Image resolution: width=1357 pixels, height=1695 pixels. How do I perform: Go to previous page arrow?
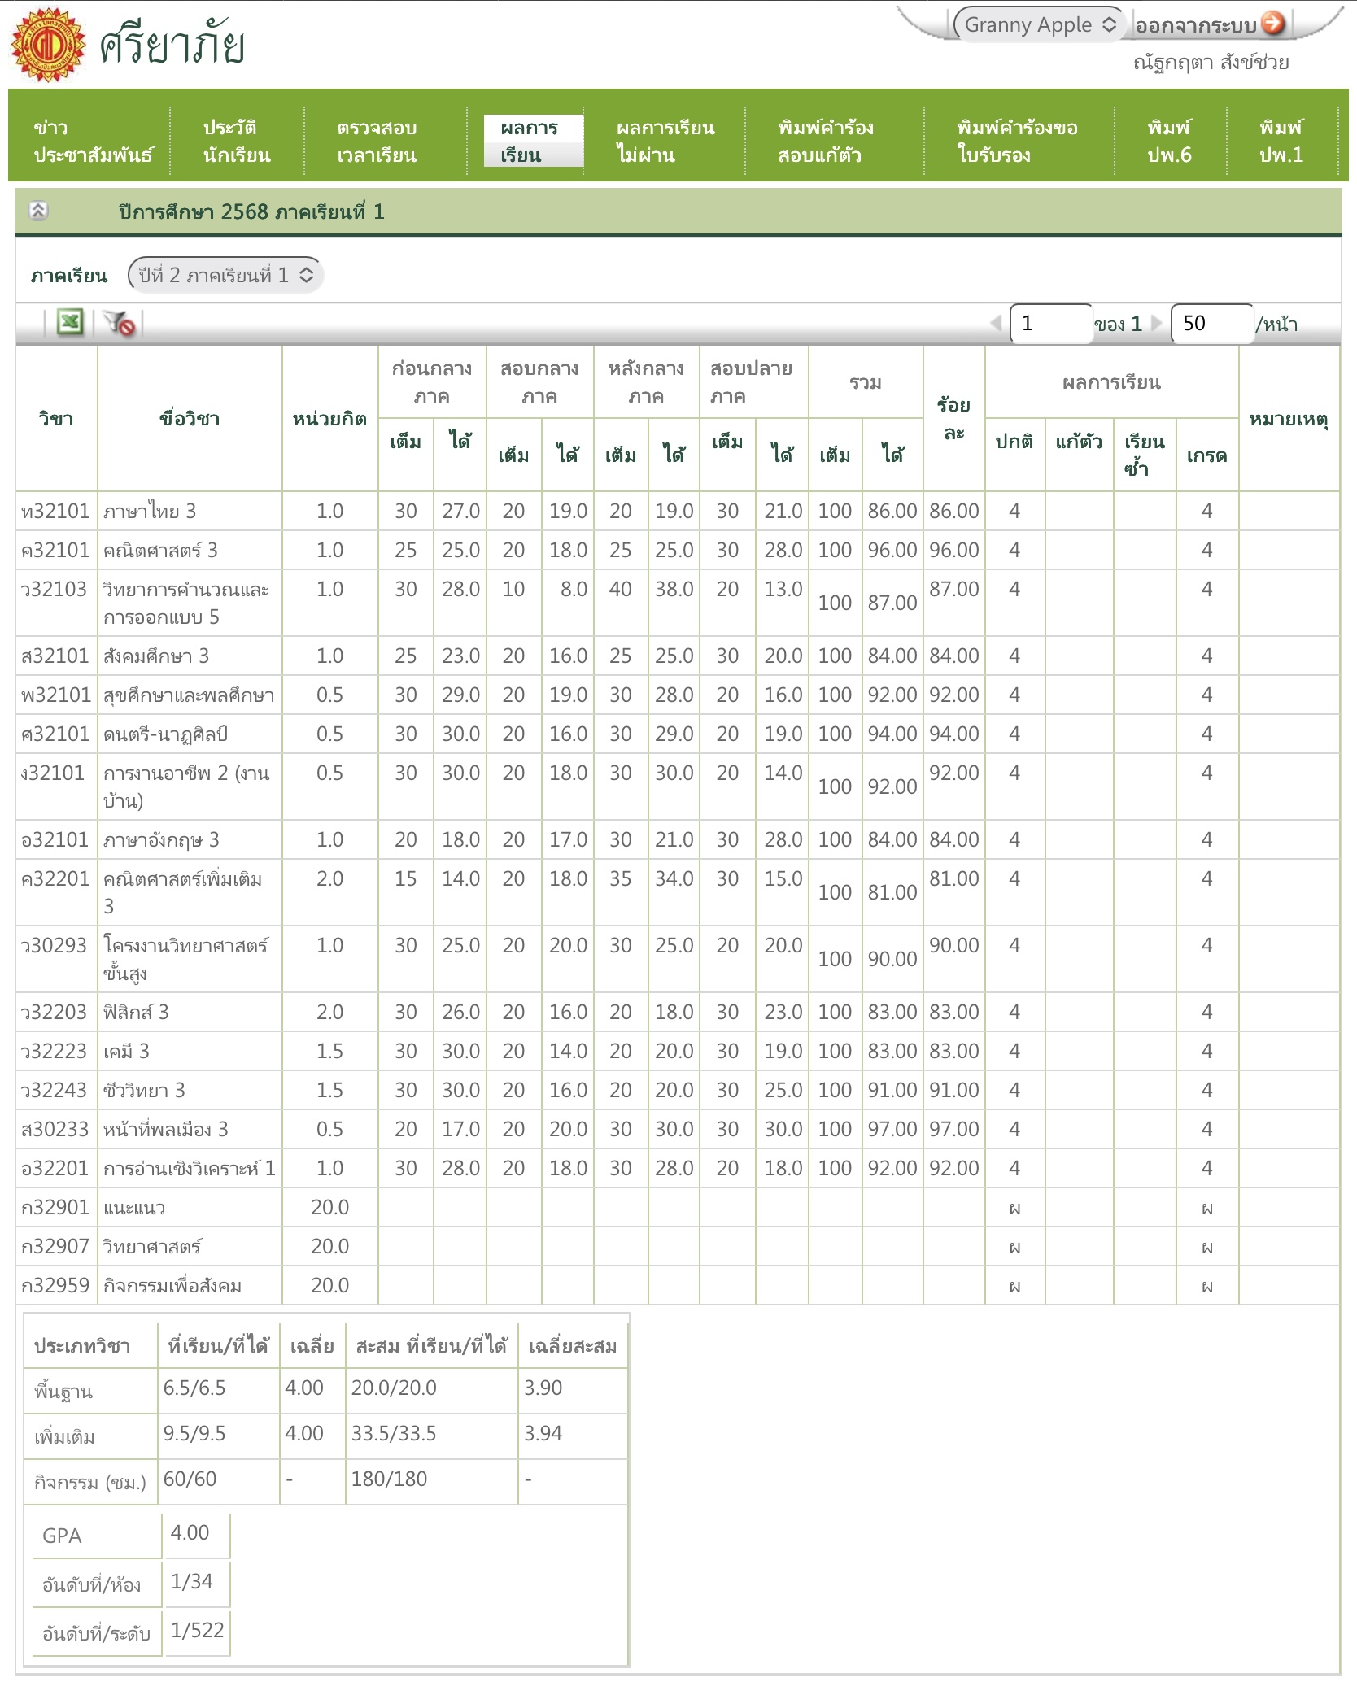click(996, 323)
